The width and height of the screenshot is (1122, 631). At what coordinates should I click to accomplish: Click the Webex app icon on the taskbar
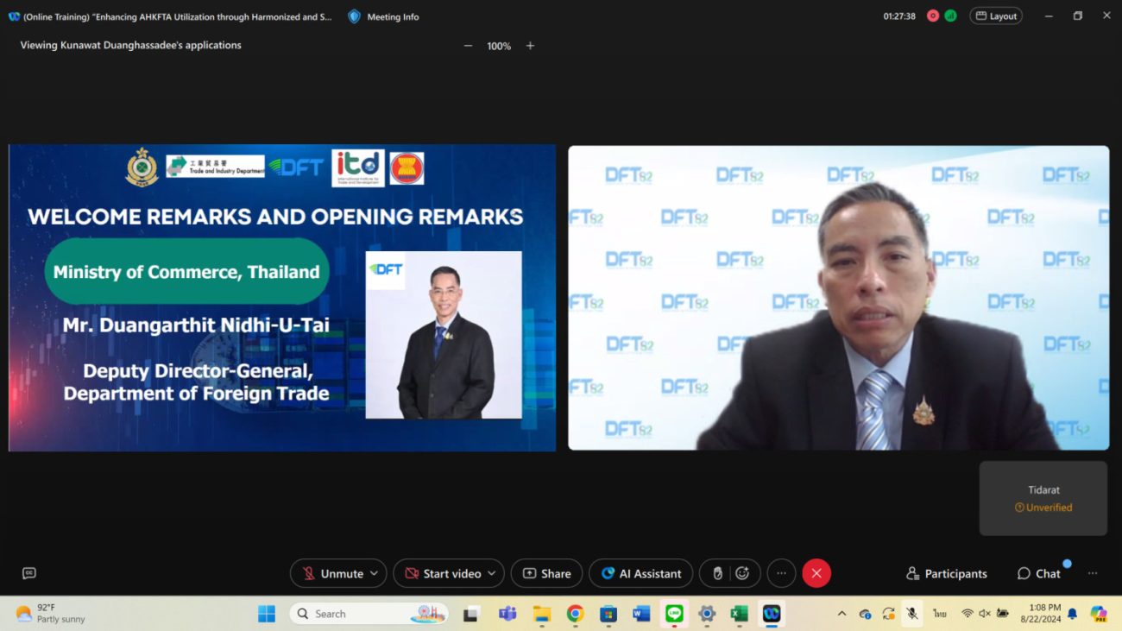772,614
